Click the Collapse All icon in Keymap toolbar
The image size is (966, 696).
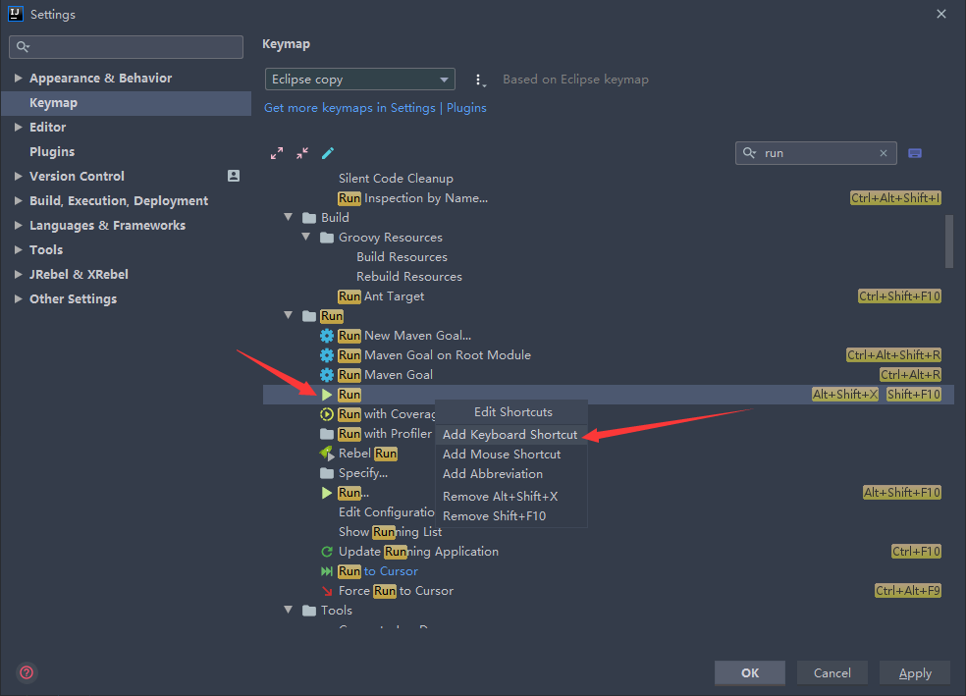[302, 153]
